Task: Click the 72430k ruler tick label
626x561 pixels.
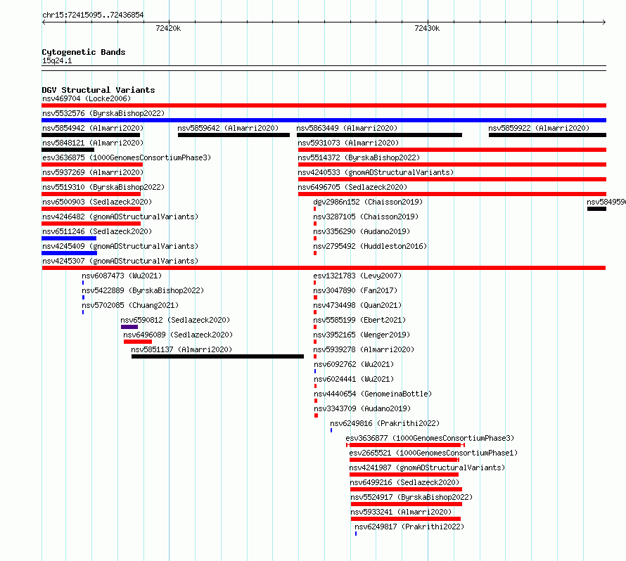Action: tap(427, 28)
